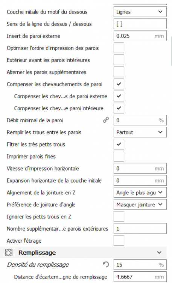Collapse the Remplissage section chevron
Screen dimensions: 172x283
pyautogui.click(x=159, y=252)
